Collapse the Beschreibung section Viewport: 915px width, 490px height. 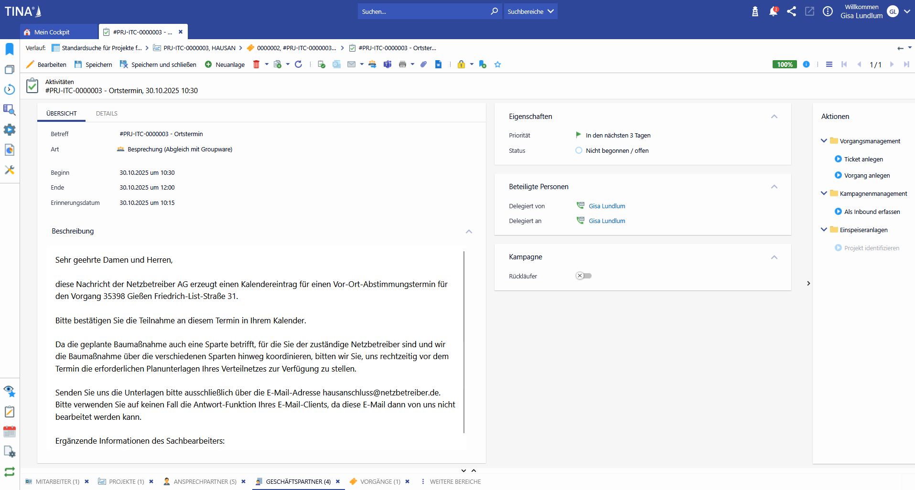[x=469, y=232]
